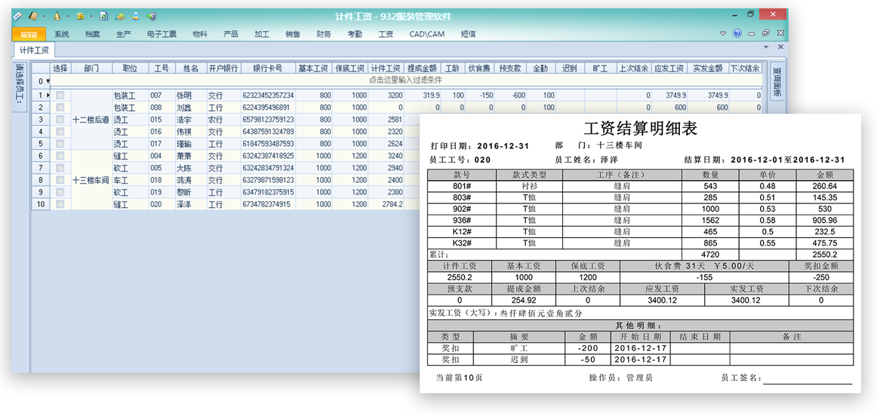
Task: Click the 银行卡号 column header
Action: pos(268,69)
